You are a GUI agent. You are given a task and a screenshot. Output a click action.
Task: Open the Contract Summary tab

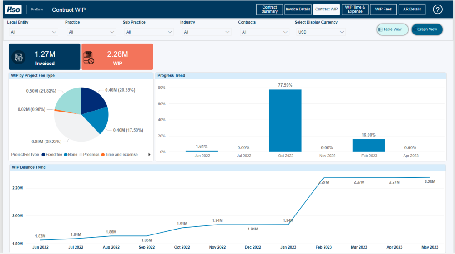(269, 9)
